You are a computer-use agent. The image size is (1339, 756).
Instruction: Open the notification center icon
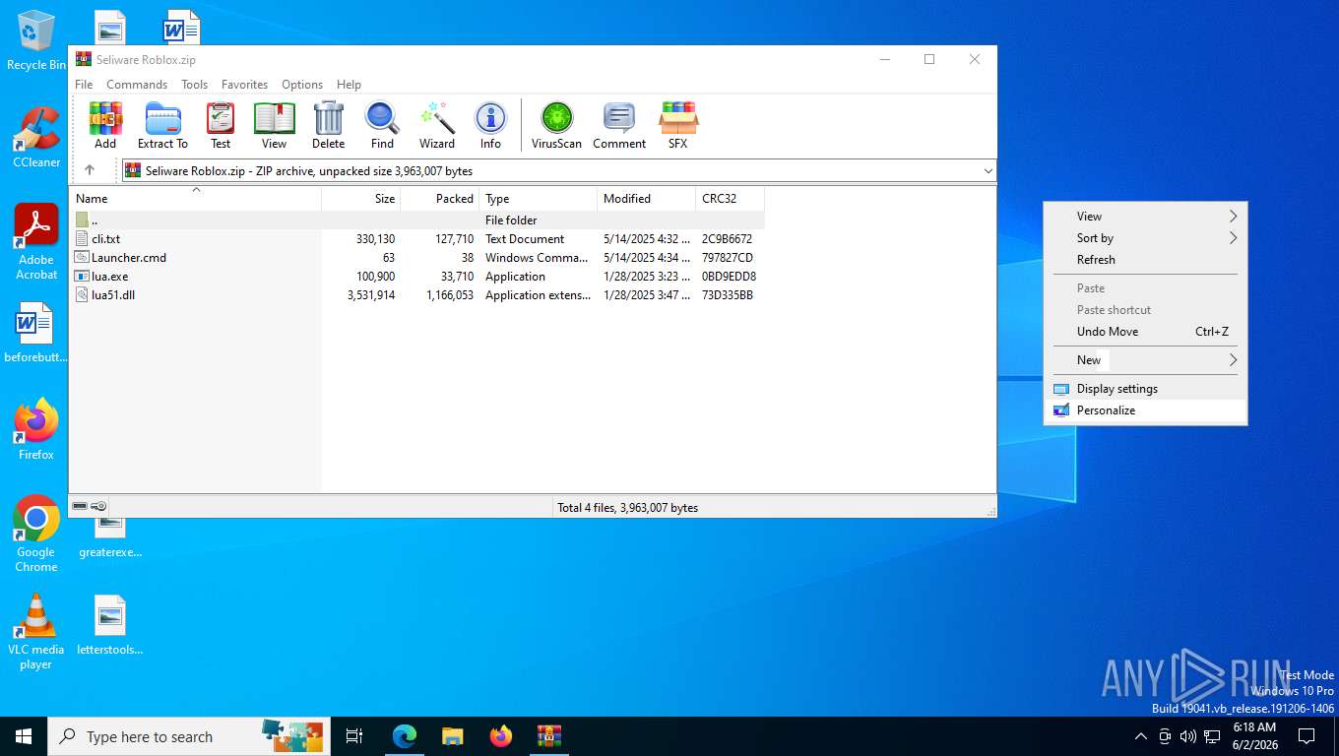click(x=1307, y=736)
